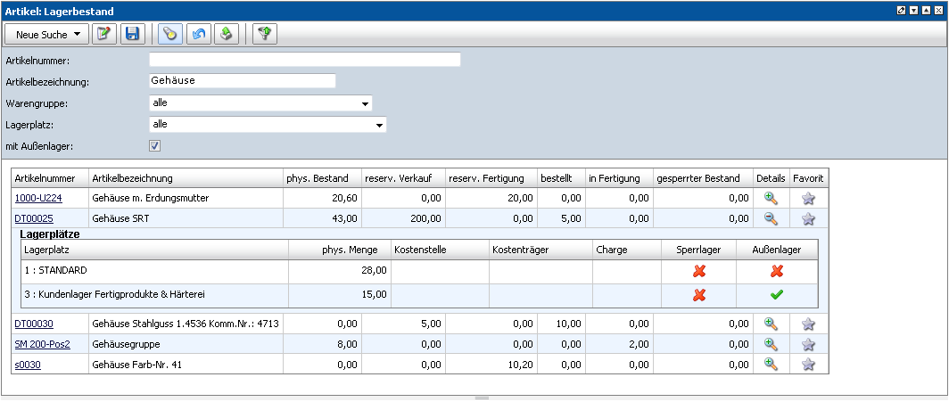Click the horizontal splitter handle at bottom
Image resolution: width=949 pixels, height=402 pixels.
(481, 398)
